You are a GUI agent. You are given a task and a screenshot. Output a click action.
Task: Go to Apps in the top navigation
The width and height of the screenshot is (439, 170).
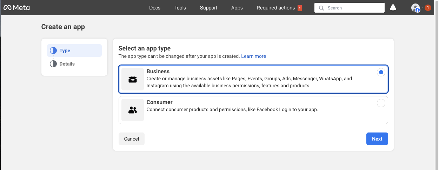coord(237,8)
